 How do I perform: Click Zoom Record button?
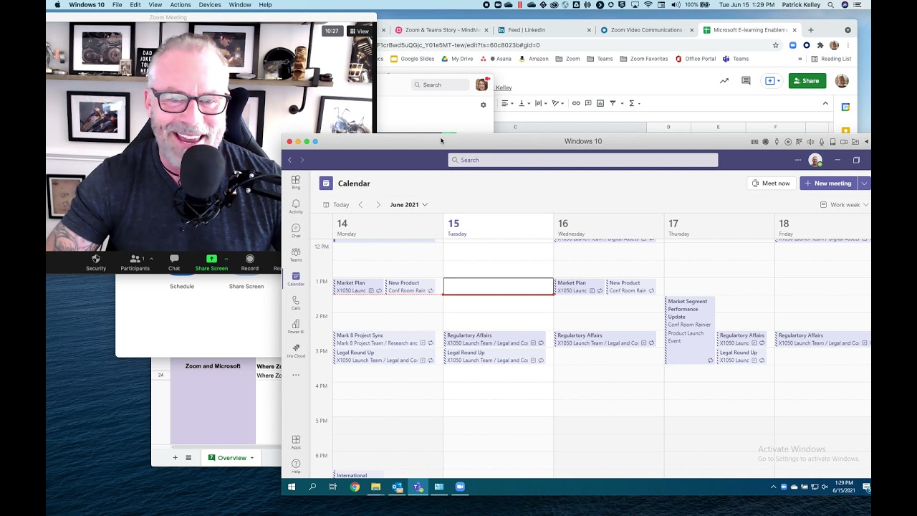point(249,262)
